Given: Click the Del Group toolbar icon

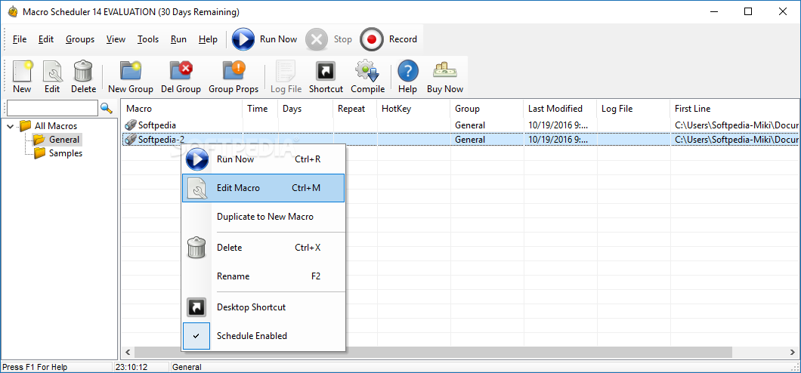Looking at the screenshot, I should tap(181, 77).
